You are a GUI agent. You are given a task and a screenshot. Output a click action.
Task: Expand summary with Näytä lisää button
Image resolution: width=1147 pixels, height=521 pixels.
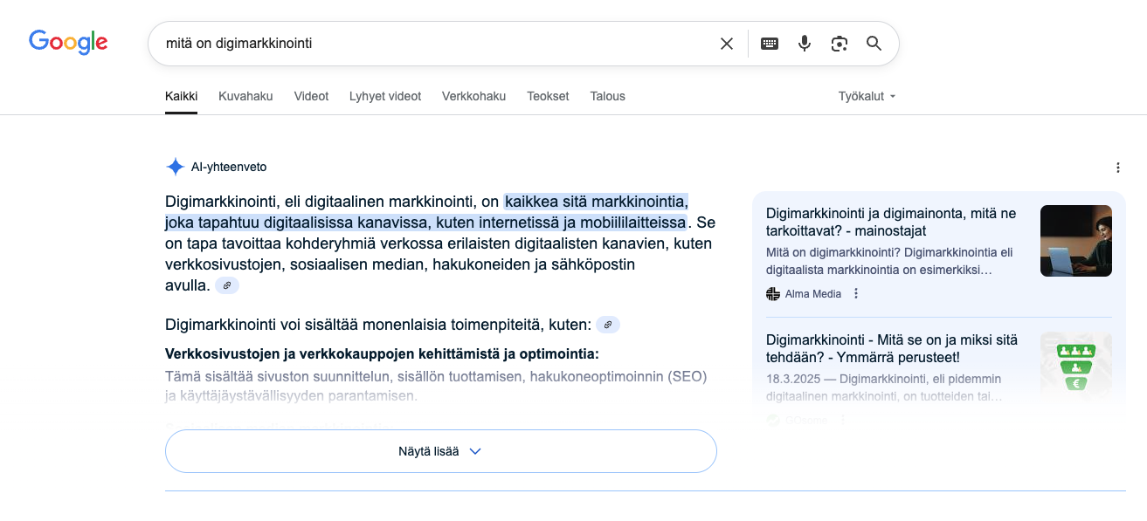pos(441,451)
